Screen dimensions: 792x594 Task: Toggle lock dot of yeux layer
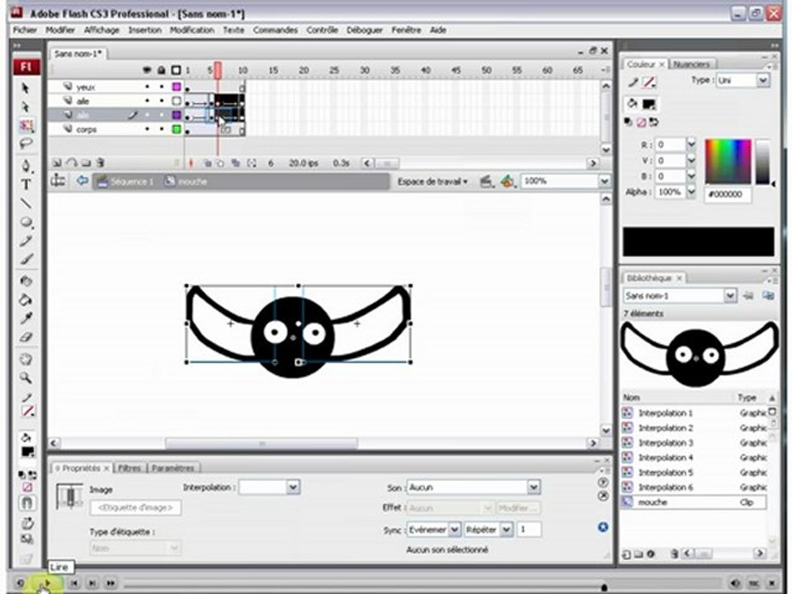point(162,87)
